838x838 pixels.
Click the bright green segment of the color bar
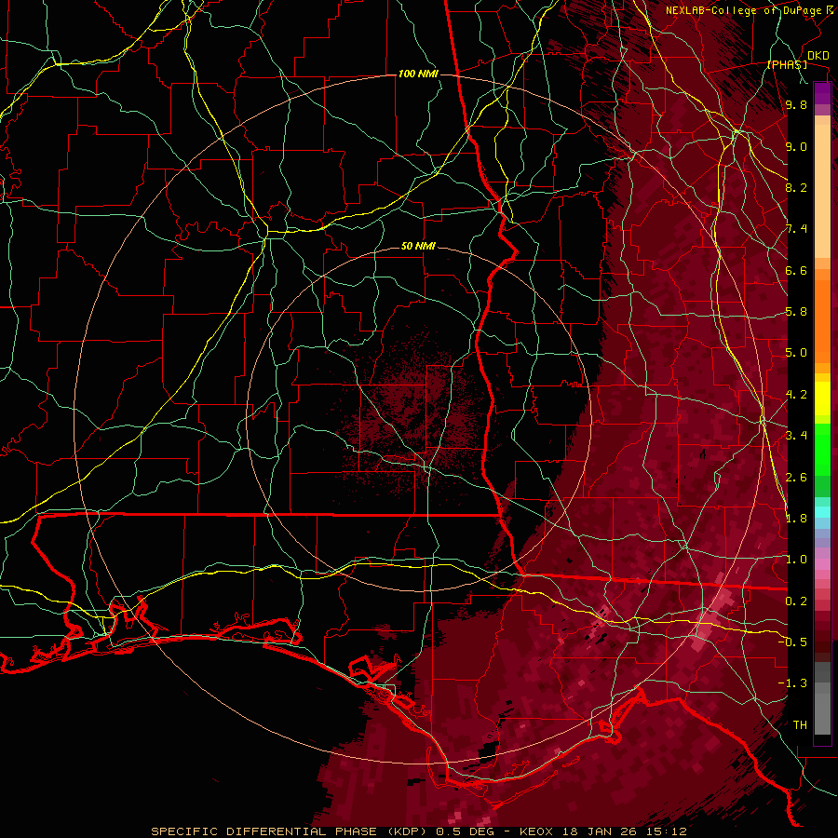822,450
